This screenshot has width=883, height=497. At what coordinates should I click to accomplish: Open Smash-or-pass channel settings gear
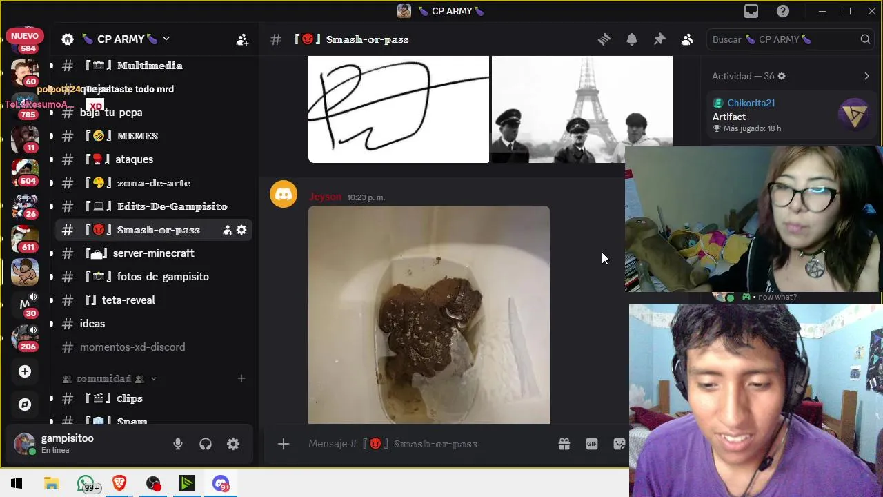pyautogui.click(x=241, y=230)
